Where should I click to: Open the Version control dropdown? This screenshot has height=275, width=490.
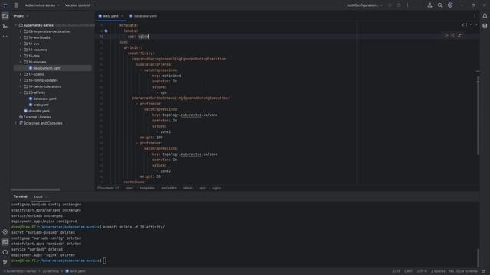click(x=80, y=5)
